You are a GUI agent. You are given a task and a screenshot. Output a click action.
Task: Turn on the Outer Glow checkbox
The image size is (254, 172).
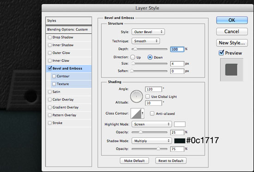50,53
